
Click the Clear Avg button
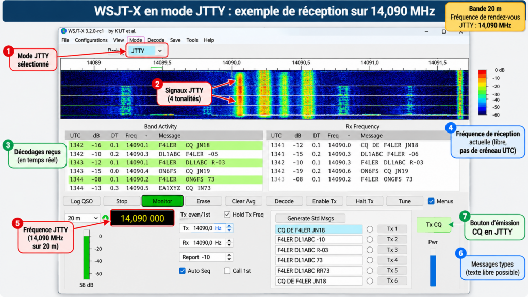pos(243,201)
